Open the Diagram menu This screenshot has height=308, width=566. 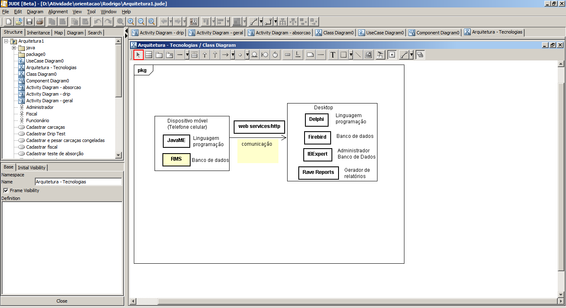35,12
